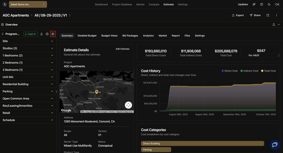The width and height of the screenshot is (283, 153).
Task: Click upload icon in Overview bar
Action: 274,25
